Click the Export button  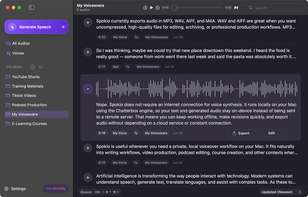pos(241,133)
